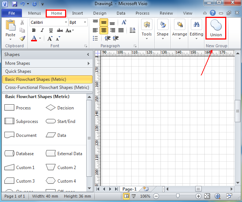Select the Format Painter brush

point(22,38)
